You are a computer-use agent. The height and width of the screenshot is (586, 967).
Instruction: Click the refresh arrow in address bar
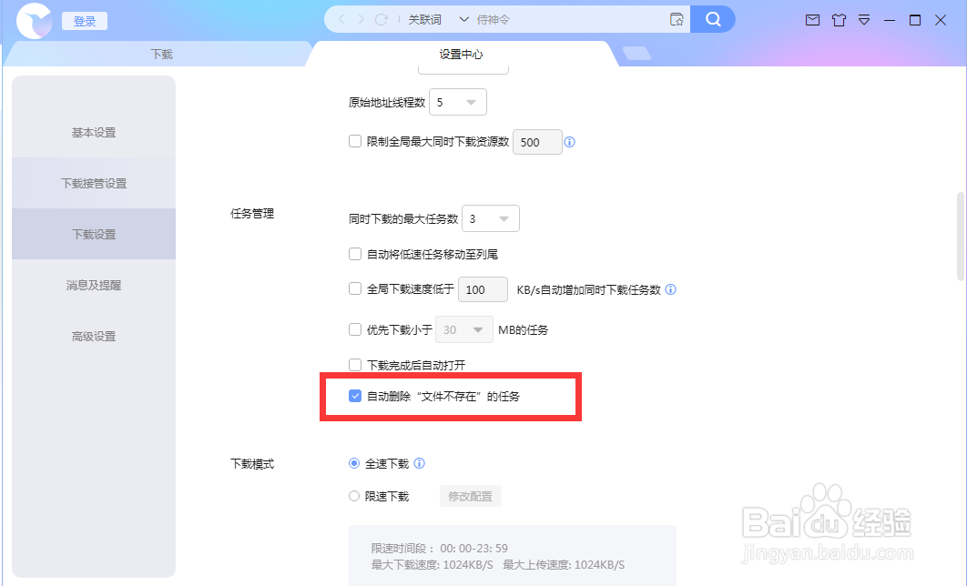pos(382,20)
